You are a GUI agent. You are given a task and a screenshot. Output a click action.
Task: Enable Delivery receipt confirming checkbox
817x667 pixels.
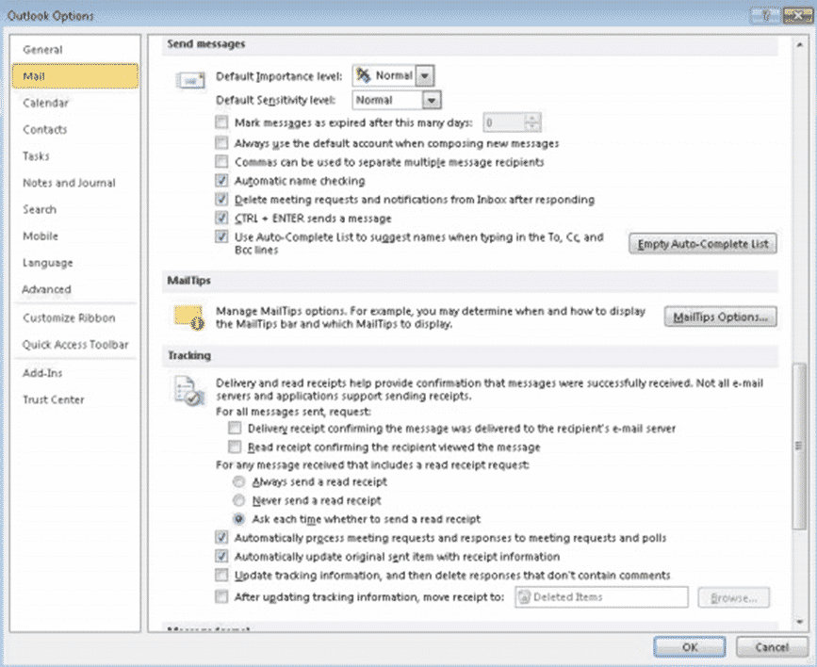point(235,429)
